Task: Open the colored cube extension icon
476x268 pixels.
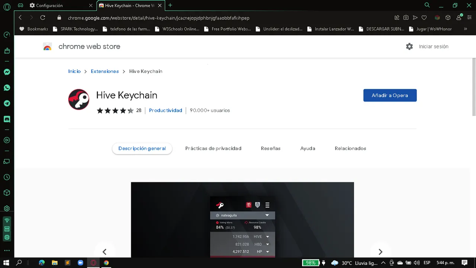Action: coord(437,17)
